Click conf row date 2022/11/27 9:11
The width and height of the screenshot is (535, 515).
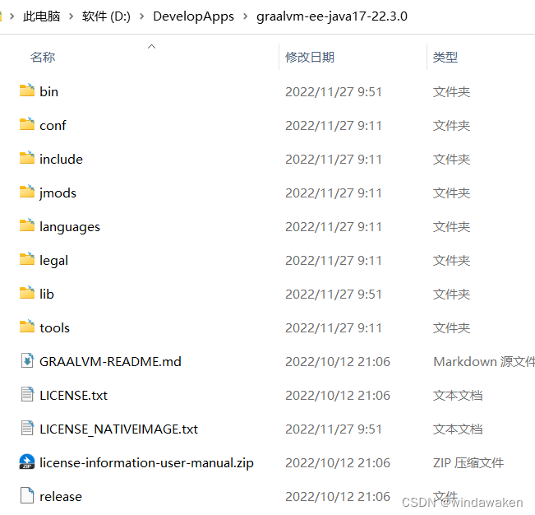(334, 126)
